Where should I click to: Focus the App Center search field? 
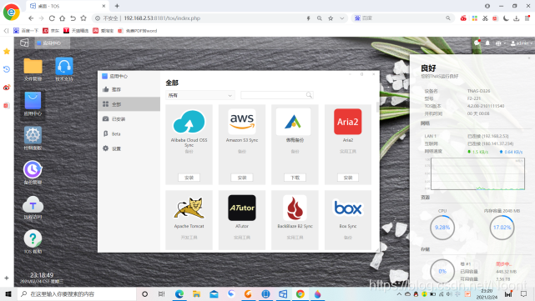[x=277, y=95]
